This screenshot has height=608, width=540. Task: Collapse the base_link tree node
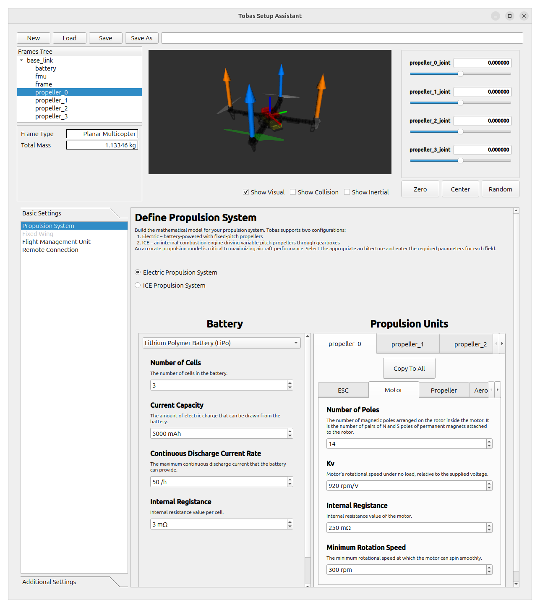pyautogui.click(x=21, y=60)
